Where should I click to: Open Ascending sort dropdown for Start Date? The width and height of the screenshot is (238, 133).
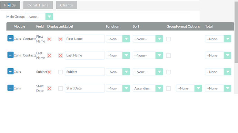(148, 88)
